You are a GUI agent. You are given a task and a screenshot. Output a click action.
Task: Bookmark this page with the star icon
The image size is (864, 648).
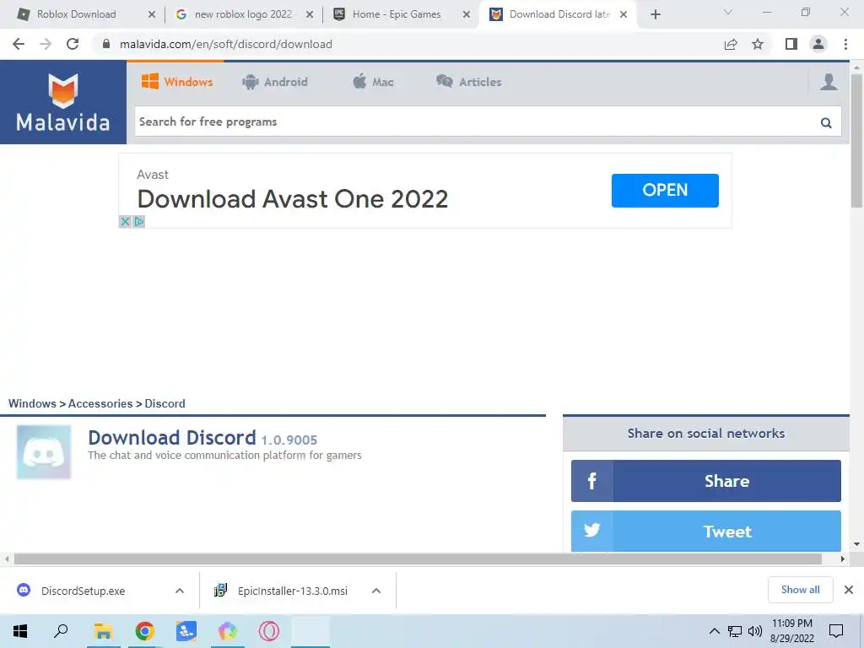(x=758, y=44)
